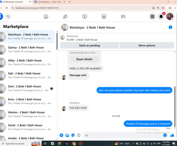This screenshot has height=146, width=177.
Task: Open Fabi - 2 Beds 1 Bath House chat
Action: (27, 75)
